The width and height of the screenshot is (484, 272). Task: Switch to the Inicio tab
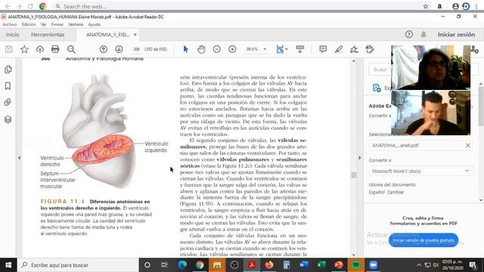tap(12, 35)
